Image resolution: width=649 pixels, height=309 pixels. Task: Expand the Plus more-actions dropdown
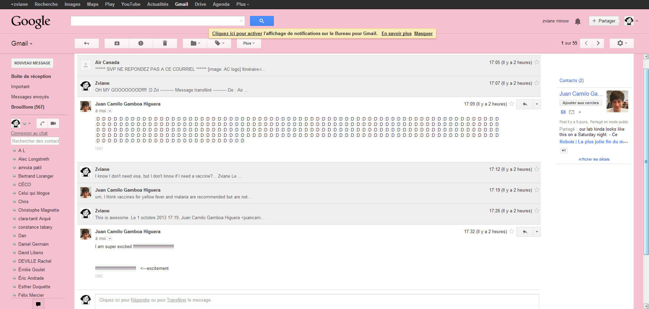[249, 43]
